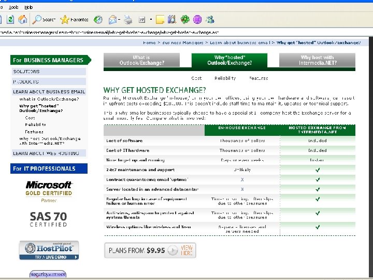This screenshot has height=280, width=373.
Task: Click checkmark in Contract guaranteeing uptime row
Action: [x=318, y=179]
